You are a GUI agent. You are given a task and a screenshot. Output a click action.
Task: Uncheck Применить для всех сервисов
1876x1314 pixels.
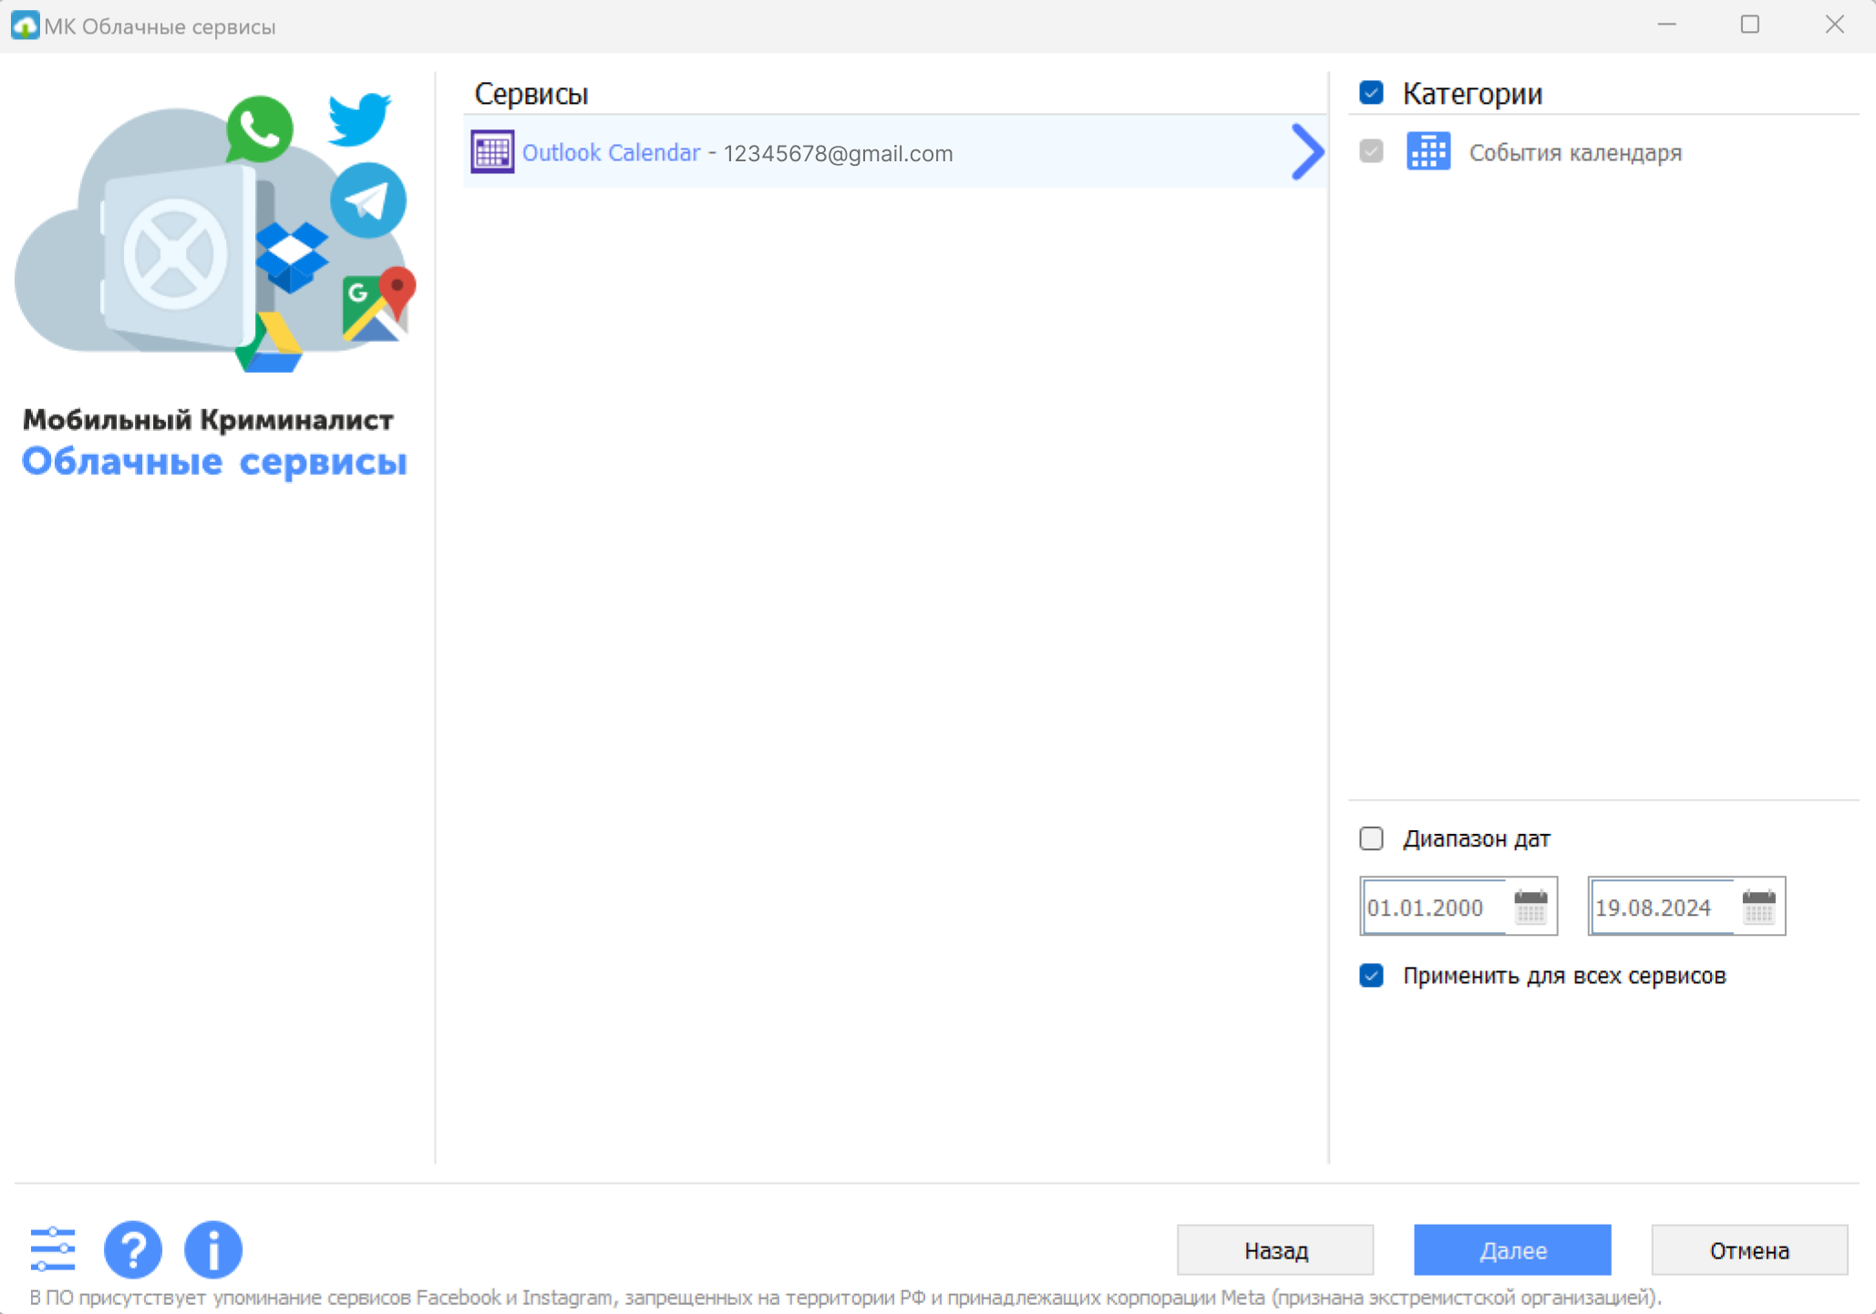coord(1371,976)
